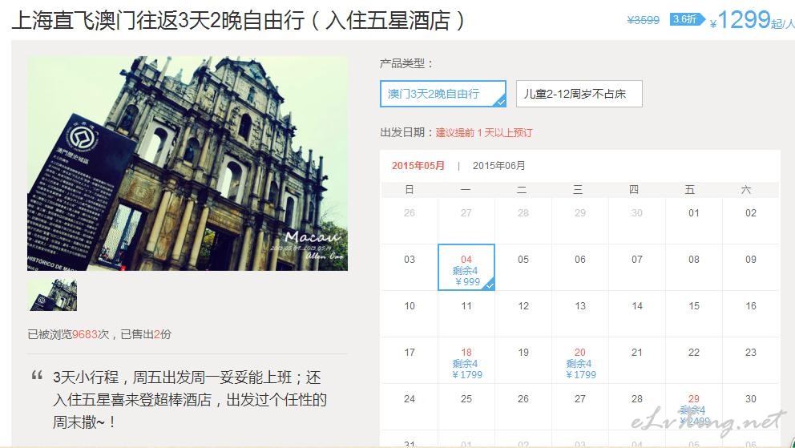Click the opening quotation mark icon
Screen dimensions: 795x448
[37, 375]
